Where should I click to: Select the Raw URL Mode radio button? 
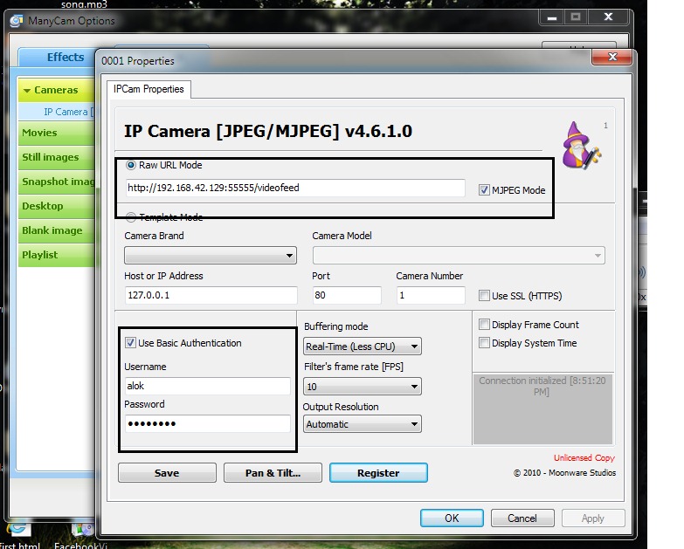[130, 165]
